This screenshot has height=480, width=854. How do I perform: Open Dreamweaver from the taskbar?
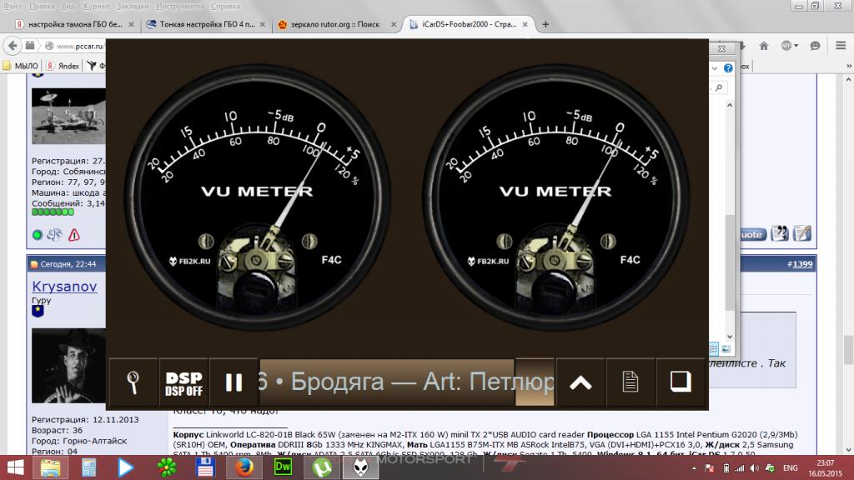pos(281,466)
